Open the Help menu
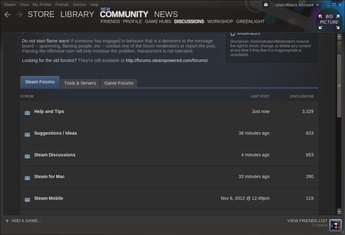 coord(94,5)
